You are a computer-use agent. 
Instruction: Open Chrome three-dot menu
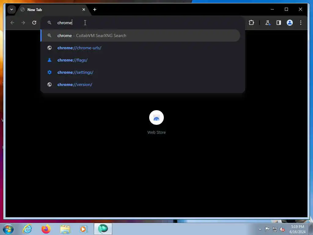(x=301, y=23)
